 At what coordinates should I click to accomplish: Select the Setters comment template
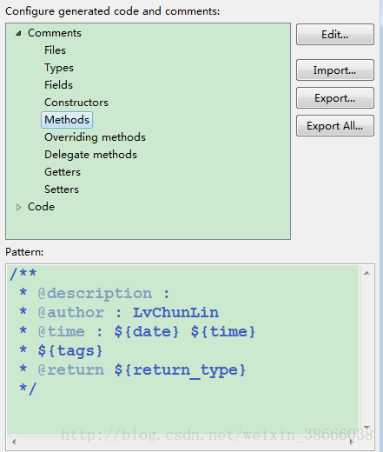(x=62, y=189)
